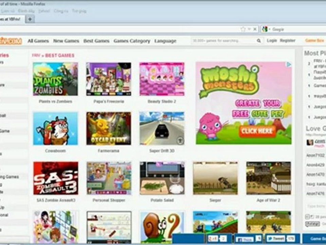Screen dimensions: 326x245
Task: Click the chat user avatar picture
Action: tap(310, 143)
